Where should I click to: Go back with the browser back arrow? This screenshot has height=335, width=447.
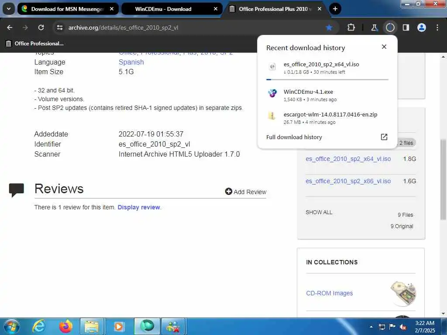click(10, 27)
